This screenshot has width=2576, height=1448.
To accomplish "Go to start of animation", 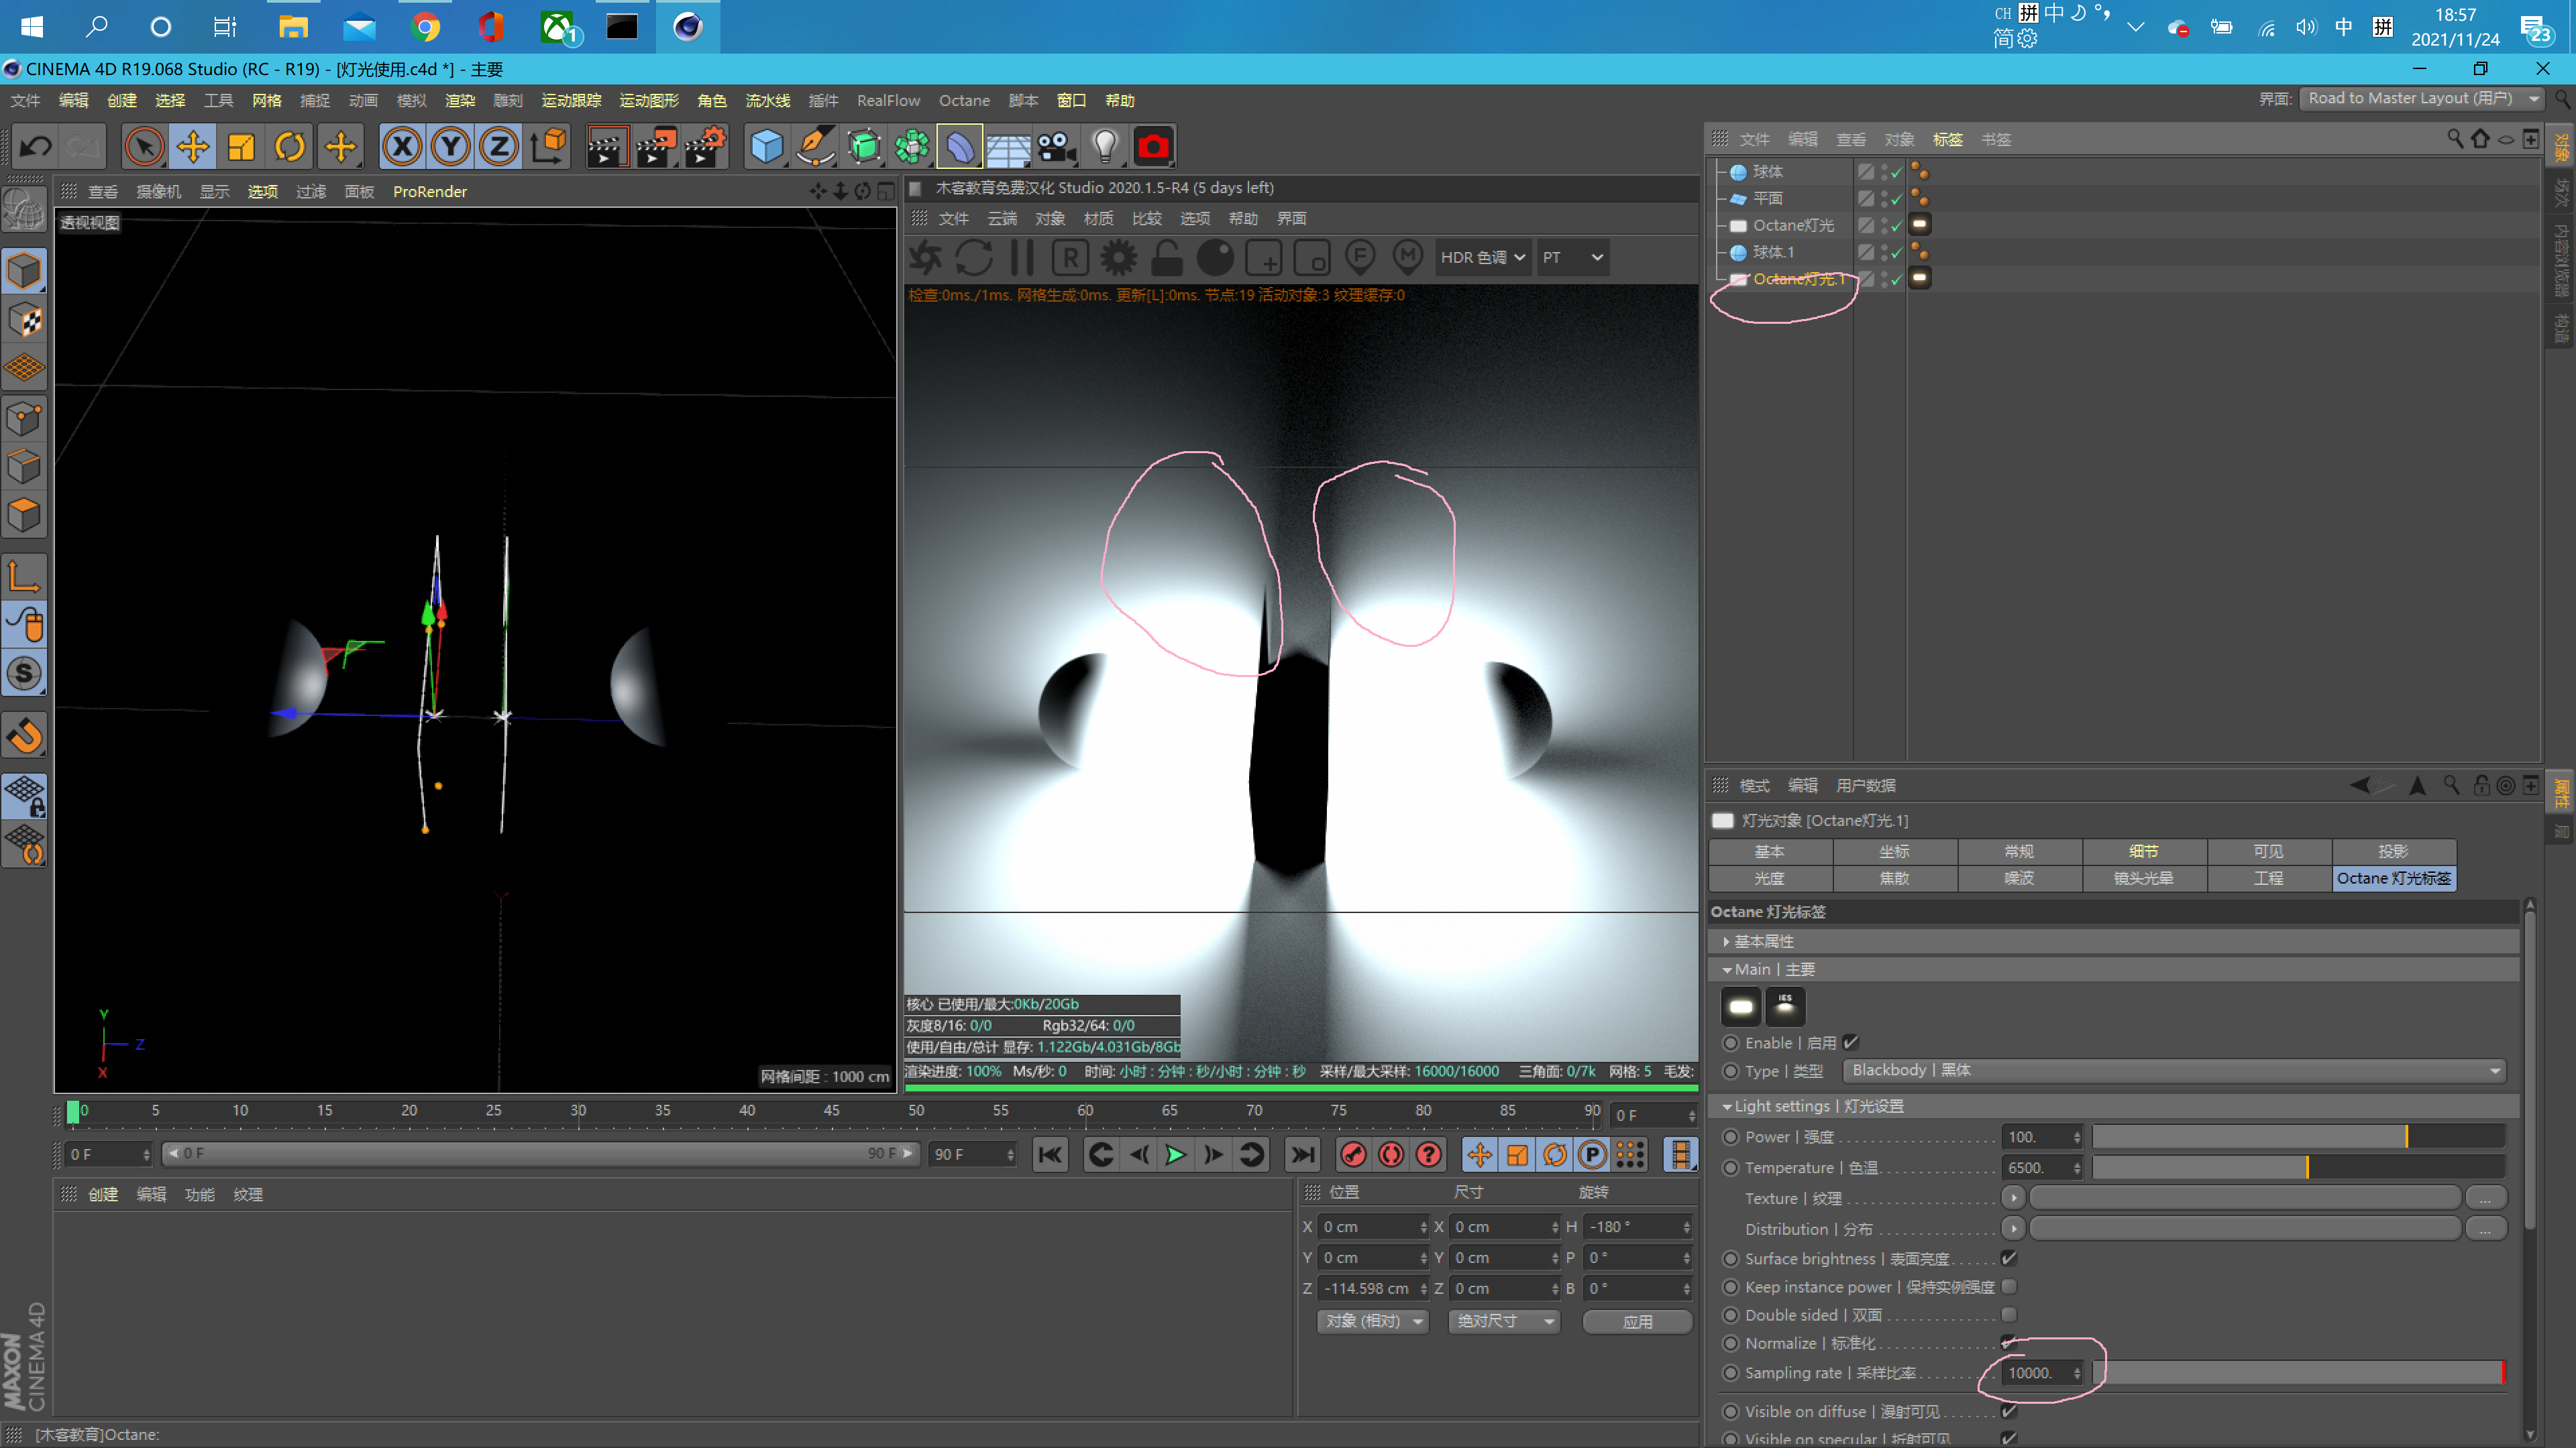I will (1050, 1155).
